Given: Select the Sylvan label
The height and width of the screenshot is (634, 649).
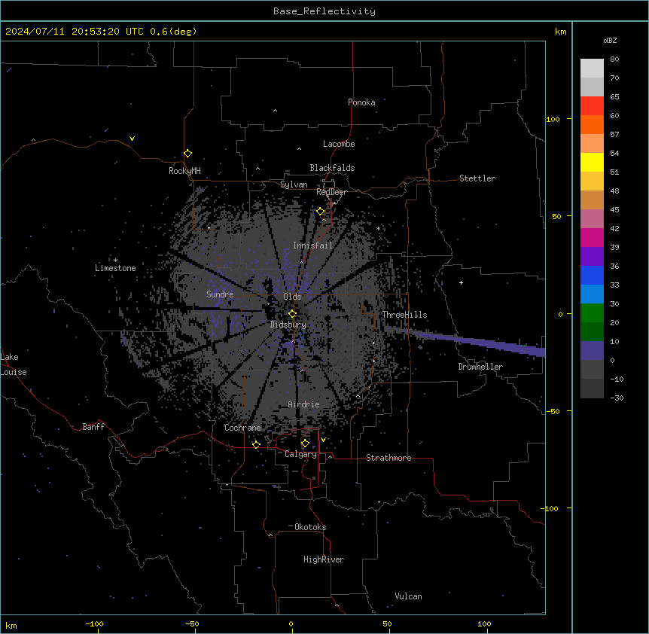Looking at the screenshot, I should pos(294,184).
